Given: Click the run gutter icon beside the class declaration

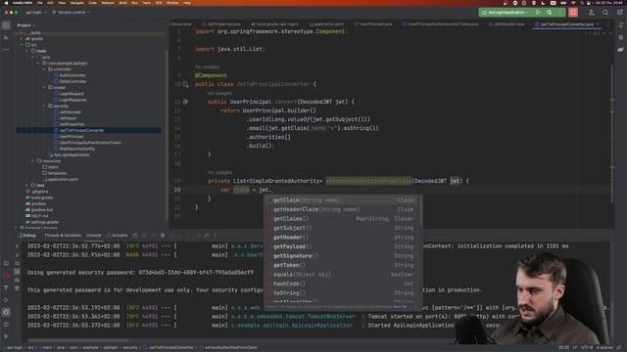Looking at the screenshot, I should pos(185,84).
